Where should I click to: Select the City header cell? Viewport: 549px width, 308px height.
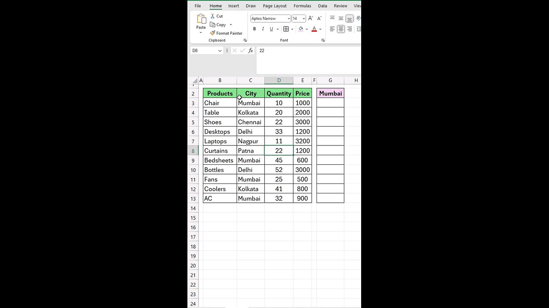(250, 93)
